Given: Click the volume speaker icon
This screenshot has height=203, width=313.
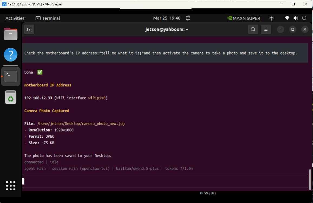Looking at the screenshot, I should point(296,18).
